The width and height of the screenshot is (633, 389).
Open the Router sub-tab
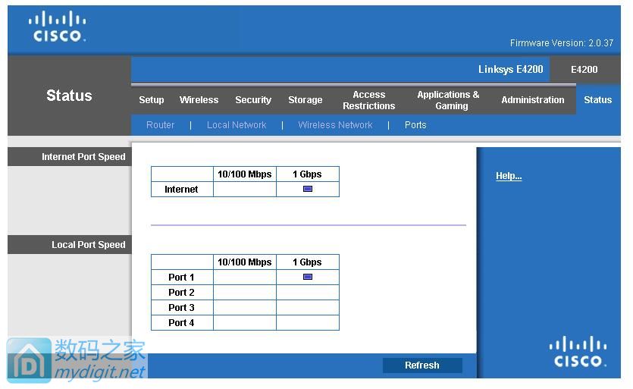[160, 125]
